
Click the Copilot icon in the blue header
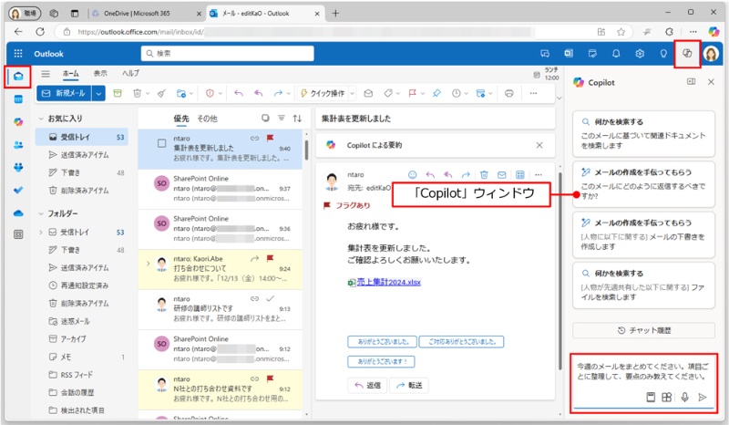[687, 54]
